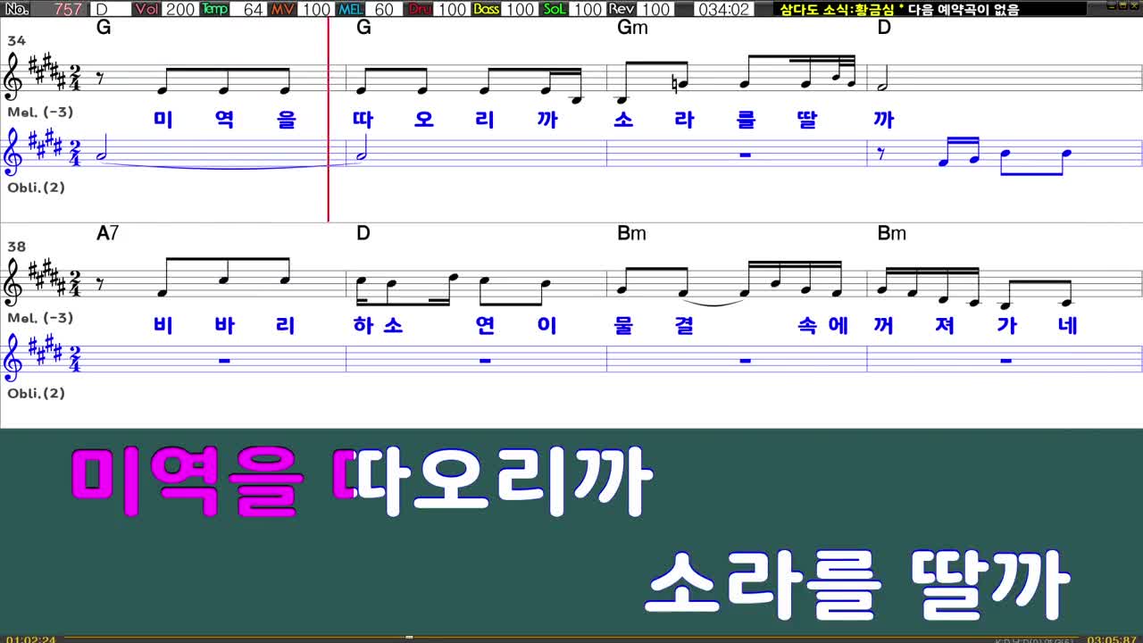Click the orange MV label

pos(283,9)
